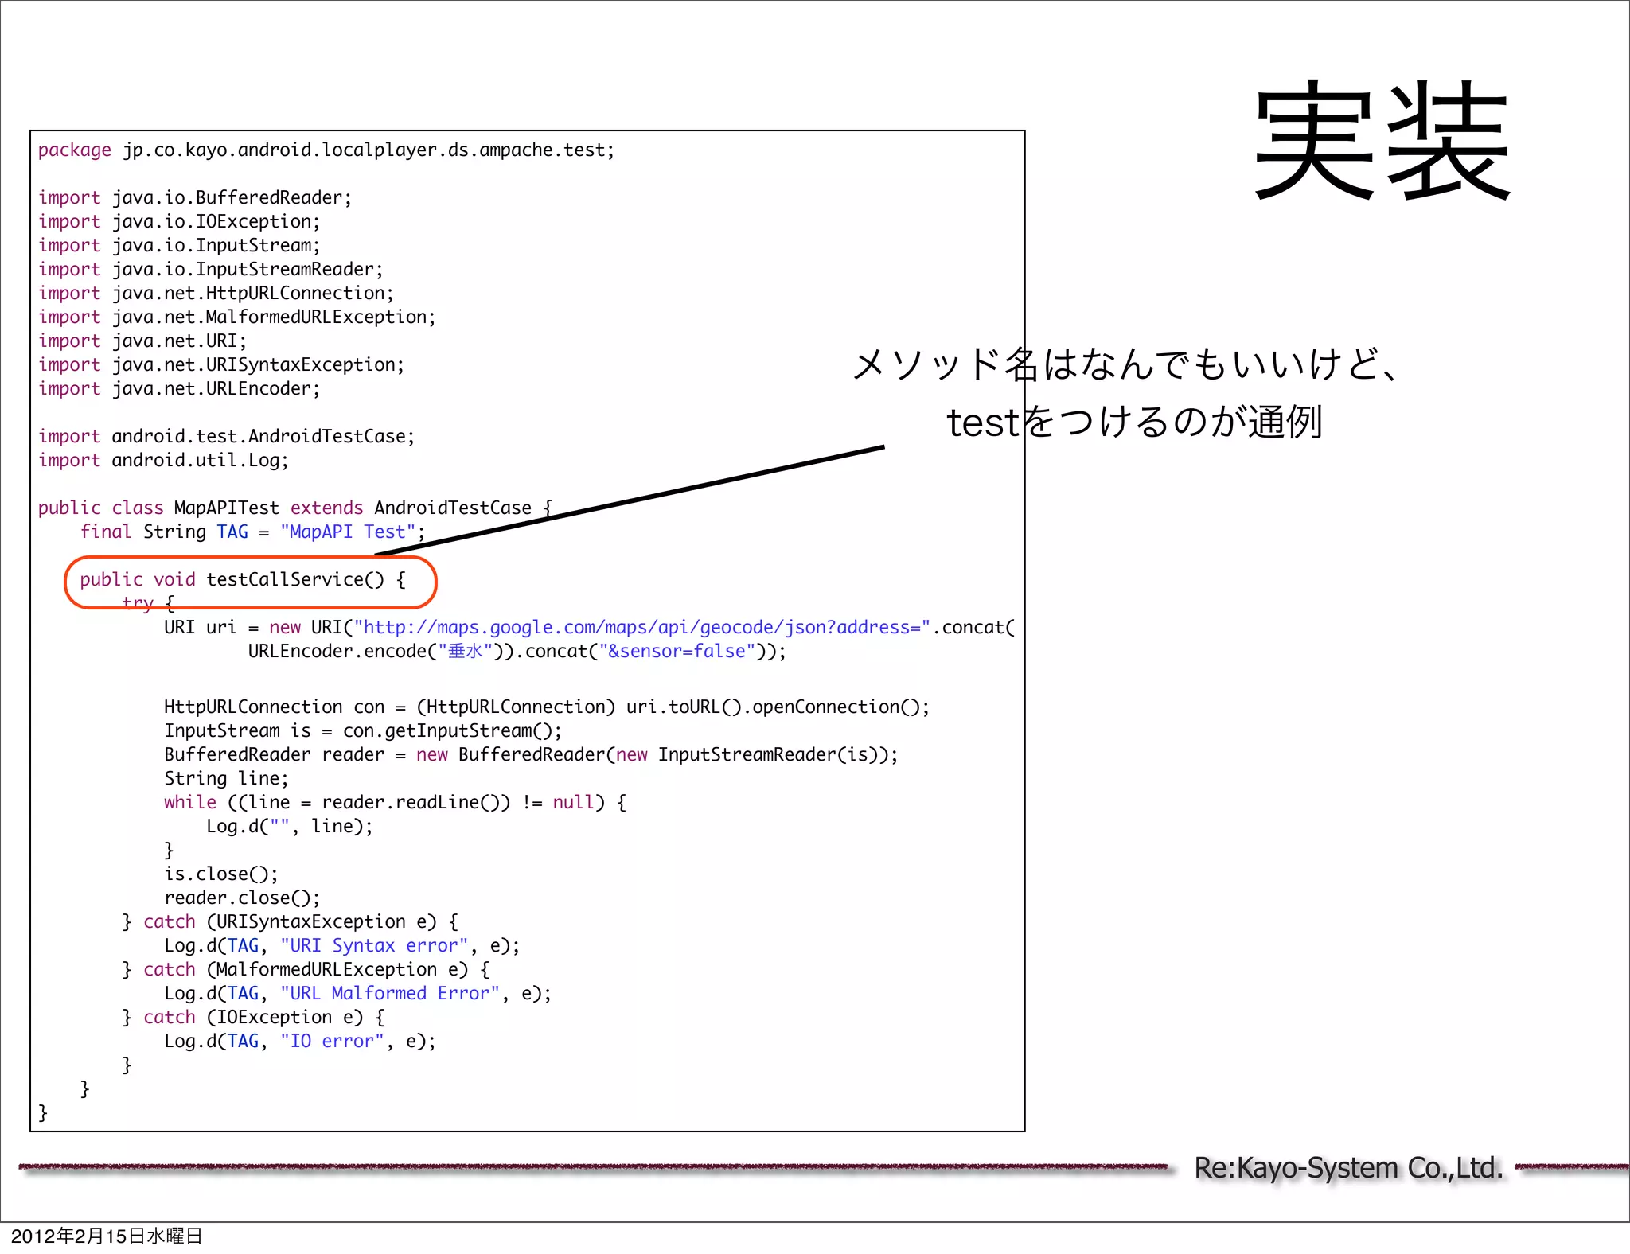Click the reader.close() statement
The width and height of the screenshot is (1630, 1254).
242,898
